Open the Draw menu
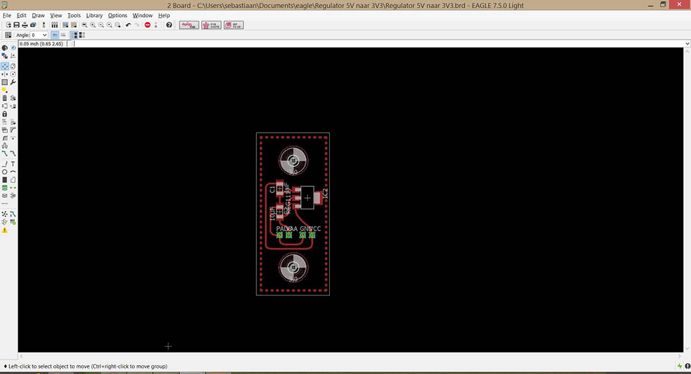 [38, 16]
